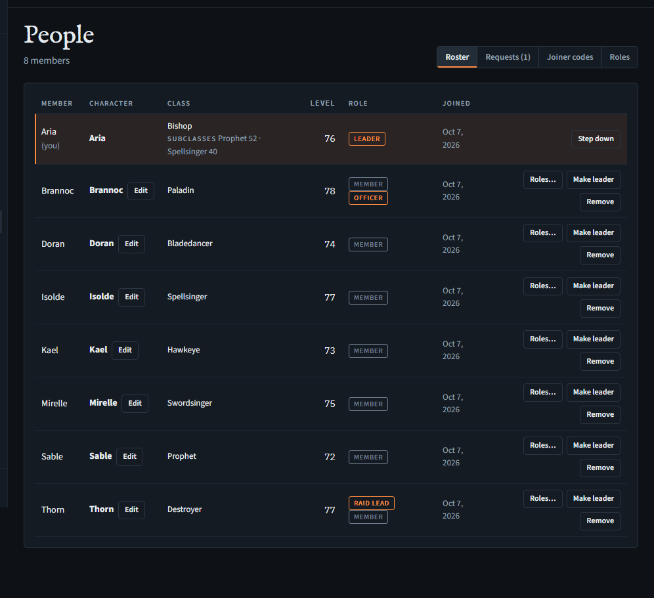654x598 pixels.
Task: Make Doran the leader
Action: [x=593, y=232]
